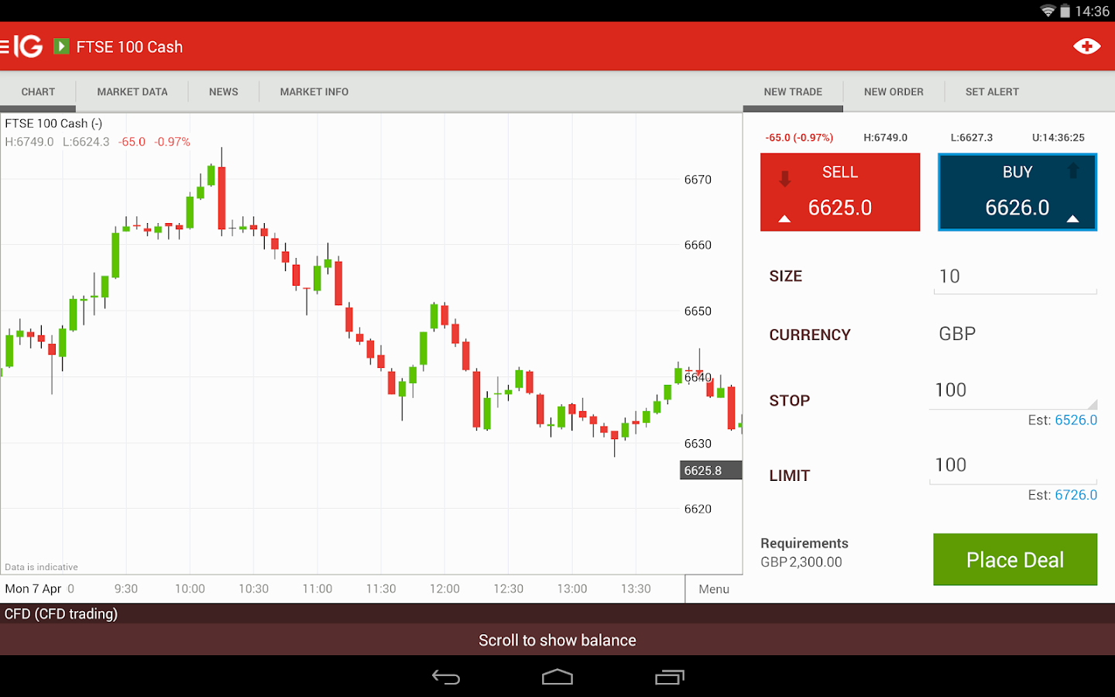
Task: Select BUY at 6626.0
Action: [1017, 192]
